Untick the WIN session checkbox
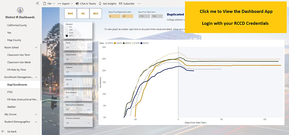 coord(67,36)
